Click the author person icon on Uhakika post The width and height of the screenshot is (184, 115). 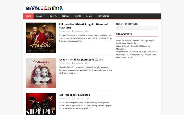tap(72, 63)
